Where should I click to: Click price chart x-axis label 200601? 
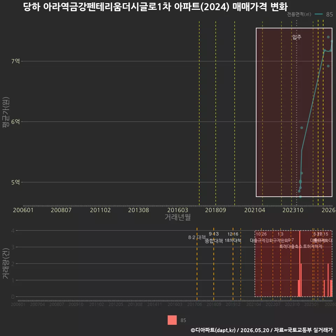click(x=23, y=210)
